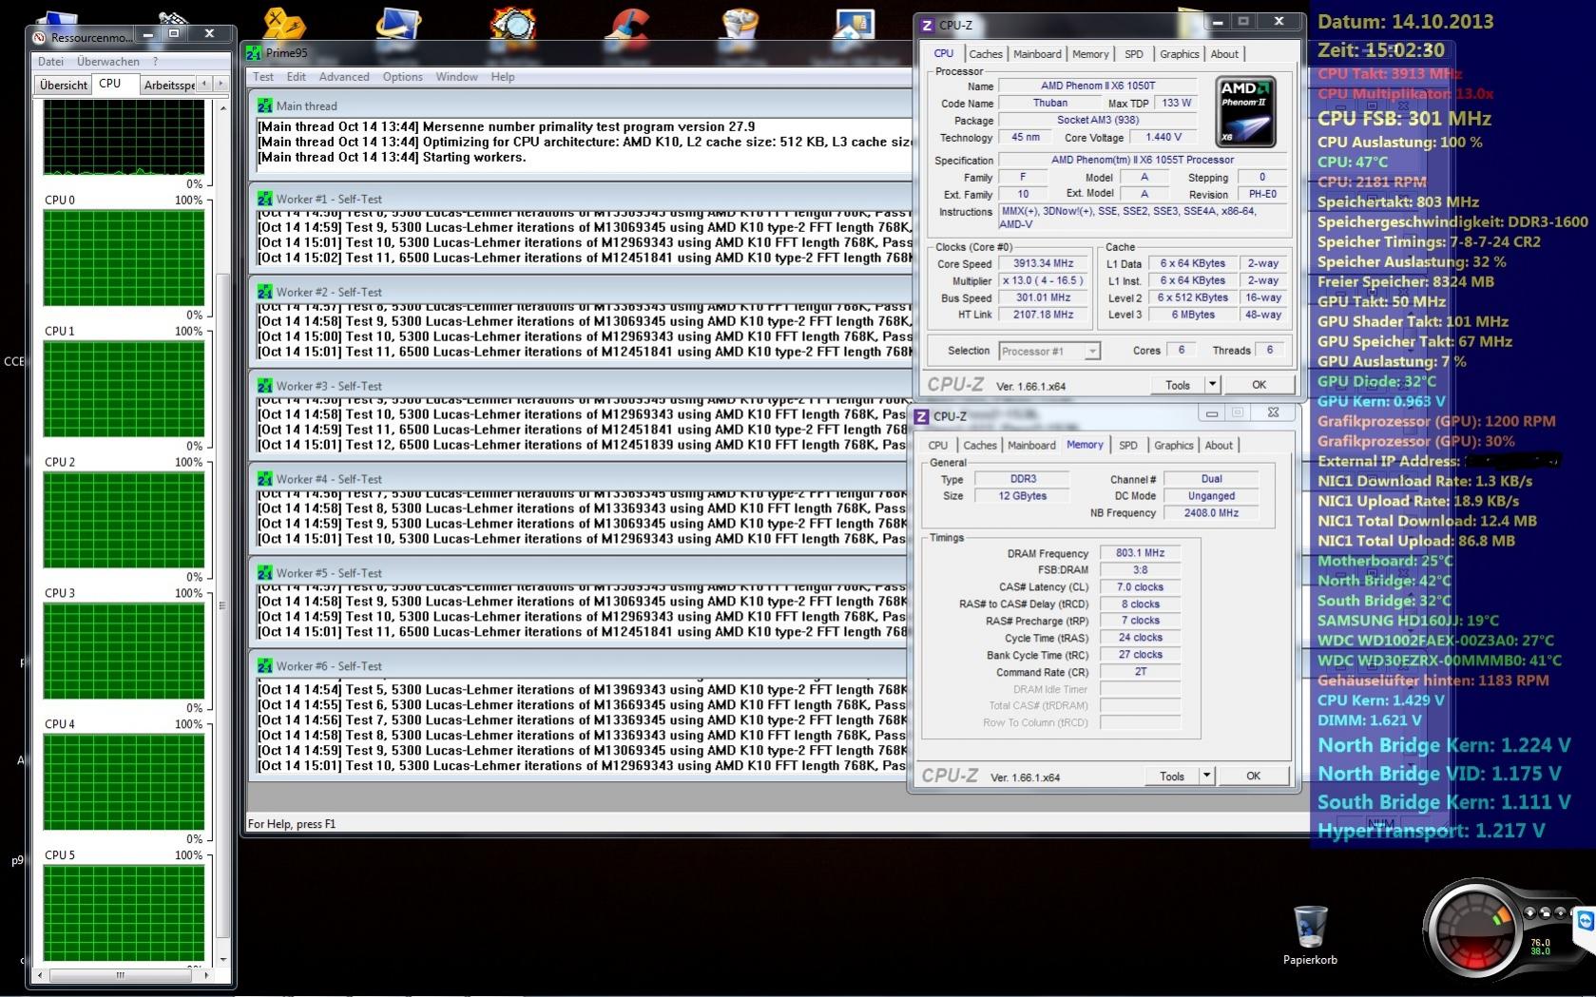The width and height of the screenshot is (1596, 997).
Task: Open Prime95's Help menu
Action: [x=503, y=77]
